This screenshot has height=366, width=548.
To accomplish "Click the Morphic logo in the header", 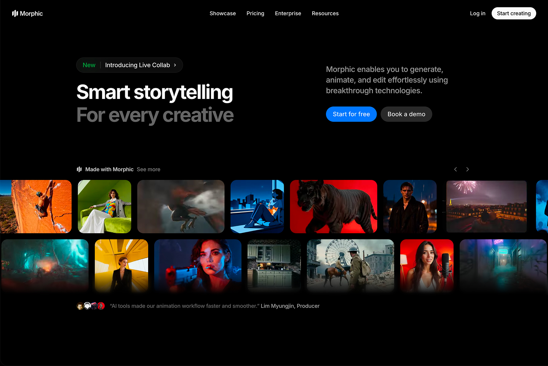I will [27, 13].
